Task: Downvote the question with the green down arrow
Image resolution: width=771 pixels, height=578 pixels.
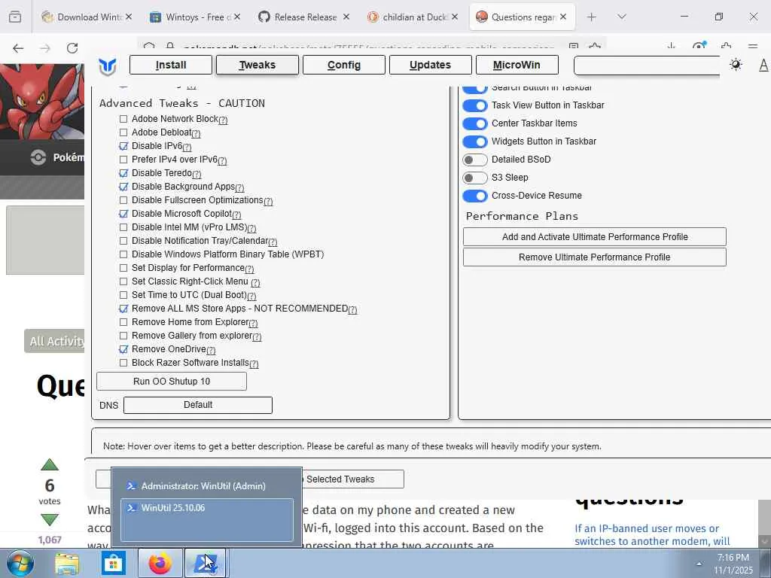Action: coord(50,519)
